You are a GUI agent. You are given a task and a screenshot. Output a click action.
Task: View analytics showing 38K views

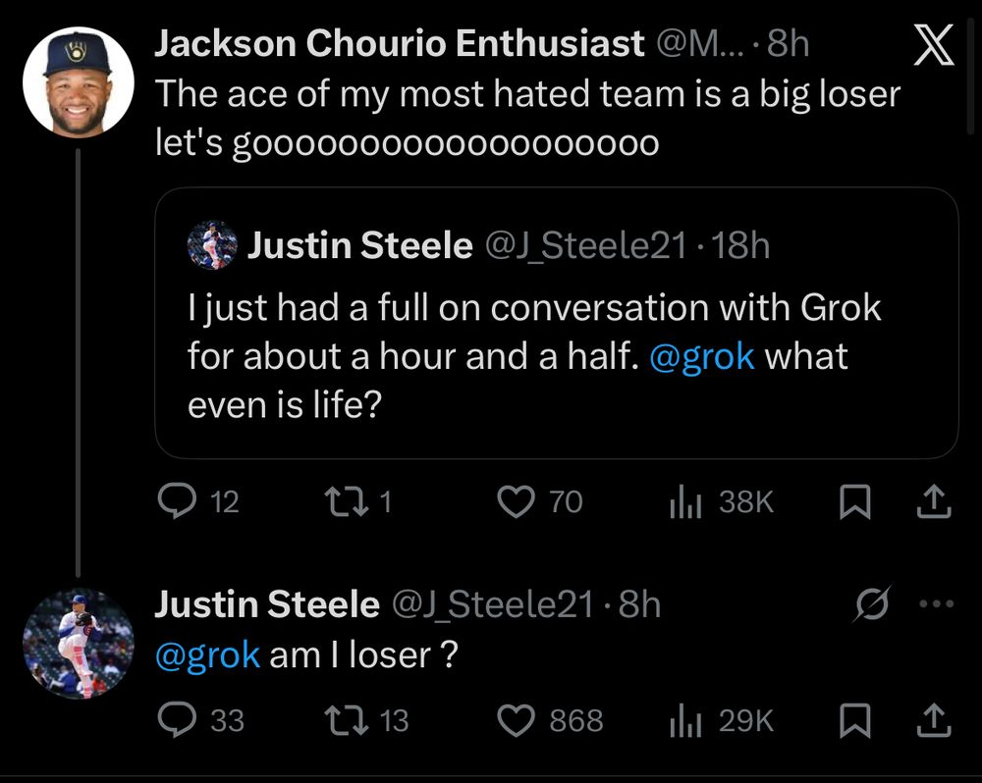[x=684, y=502]
